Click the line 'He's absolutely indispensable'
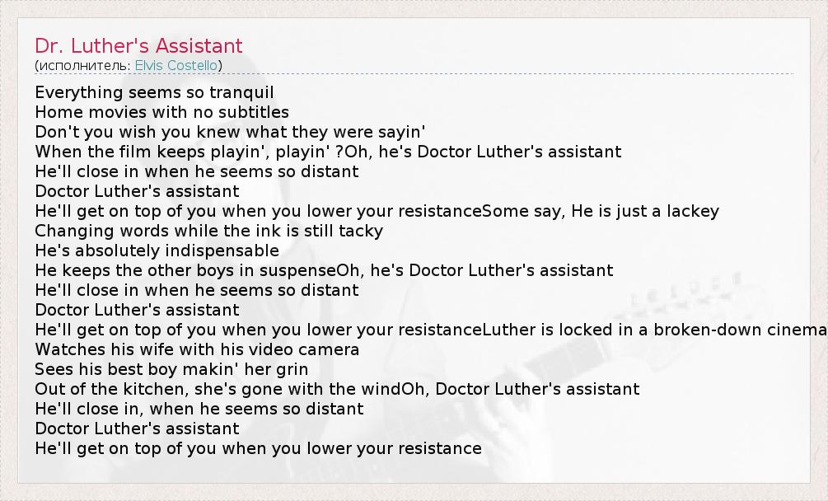The height and width of the screenshot is (501, 828). [157, 250]
